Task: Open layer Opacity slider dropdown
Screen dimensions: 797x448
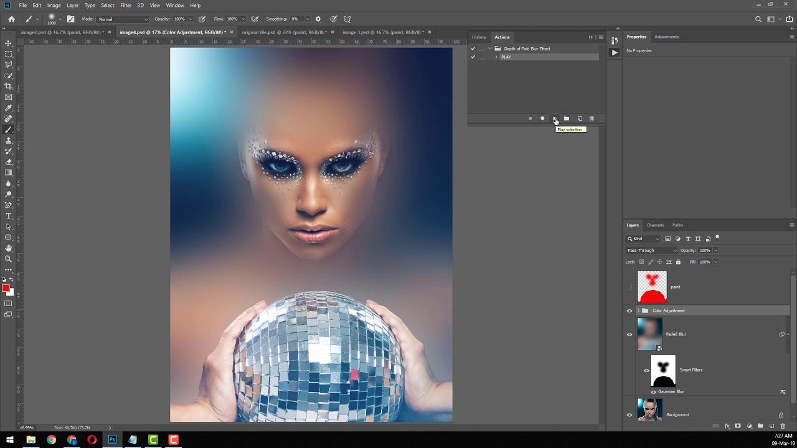Action: (x=715, y=250)
